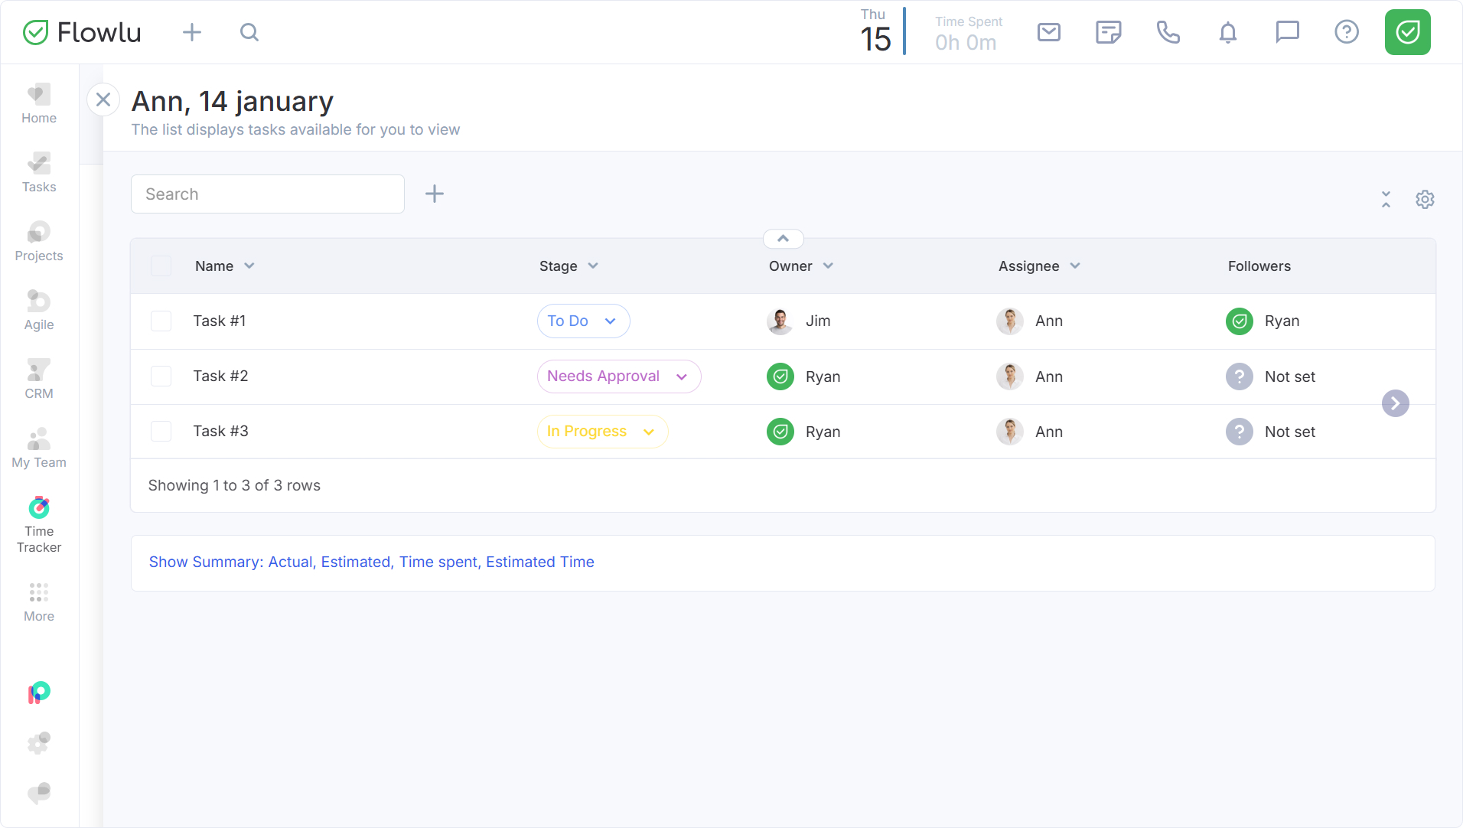Open table settings gear icon
Screen dimensions: 1463x828
[1424, 200]
